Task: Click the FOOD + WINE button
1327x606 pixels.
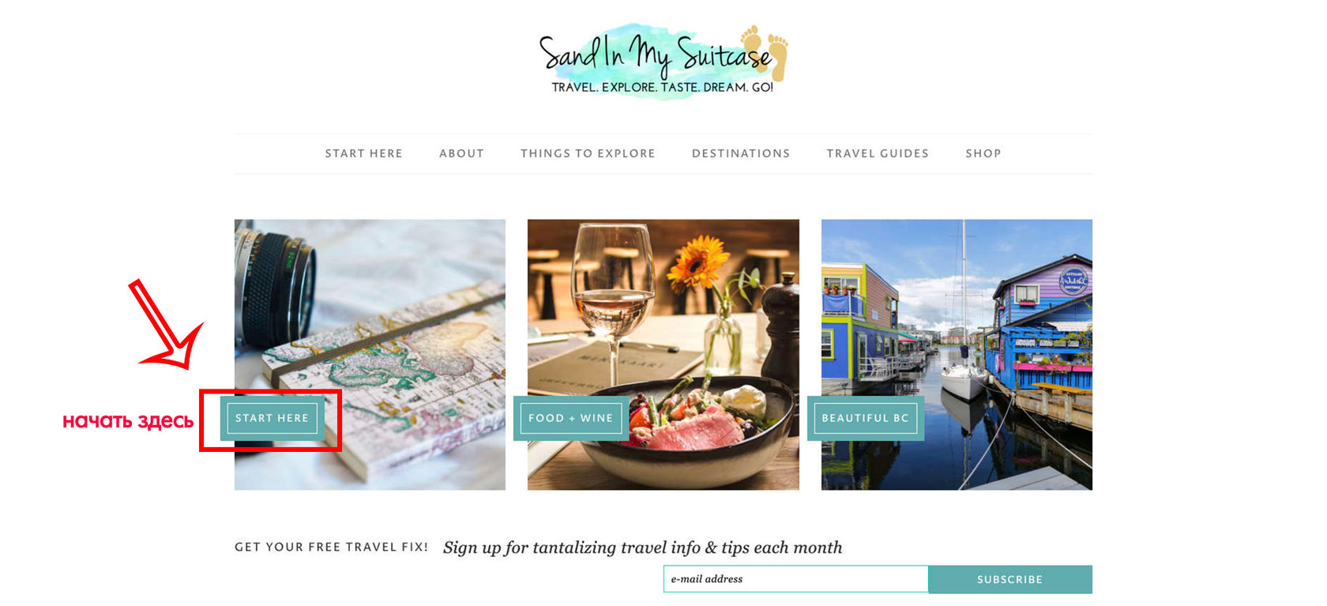Action: pos(571,418)
